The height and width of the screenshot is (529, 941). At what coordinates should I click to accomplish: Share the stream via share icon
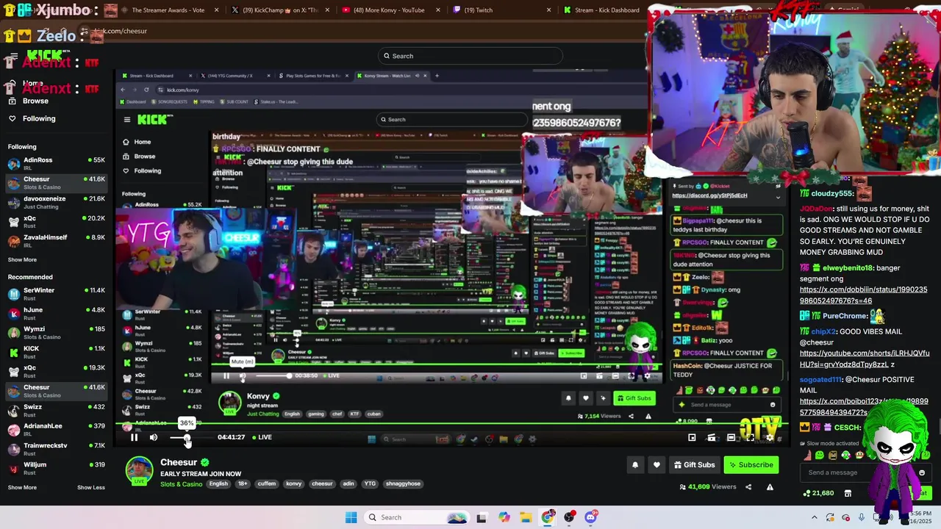pos(748,486)
